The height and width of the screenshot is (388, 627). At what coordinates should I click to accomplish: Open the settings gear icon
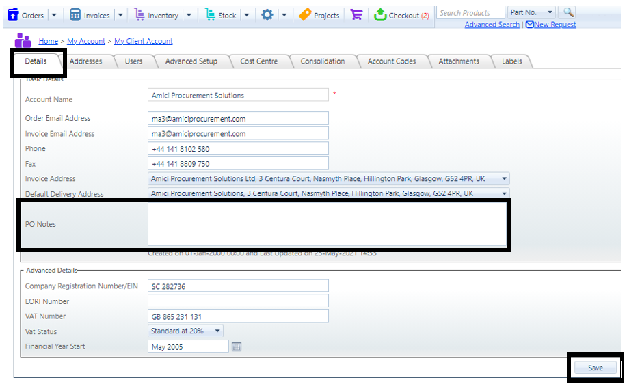pos(267,15)
